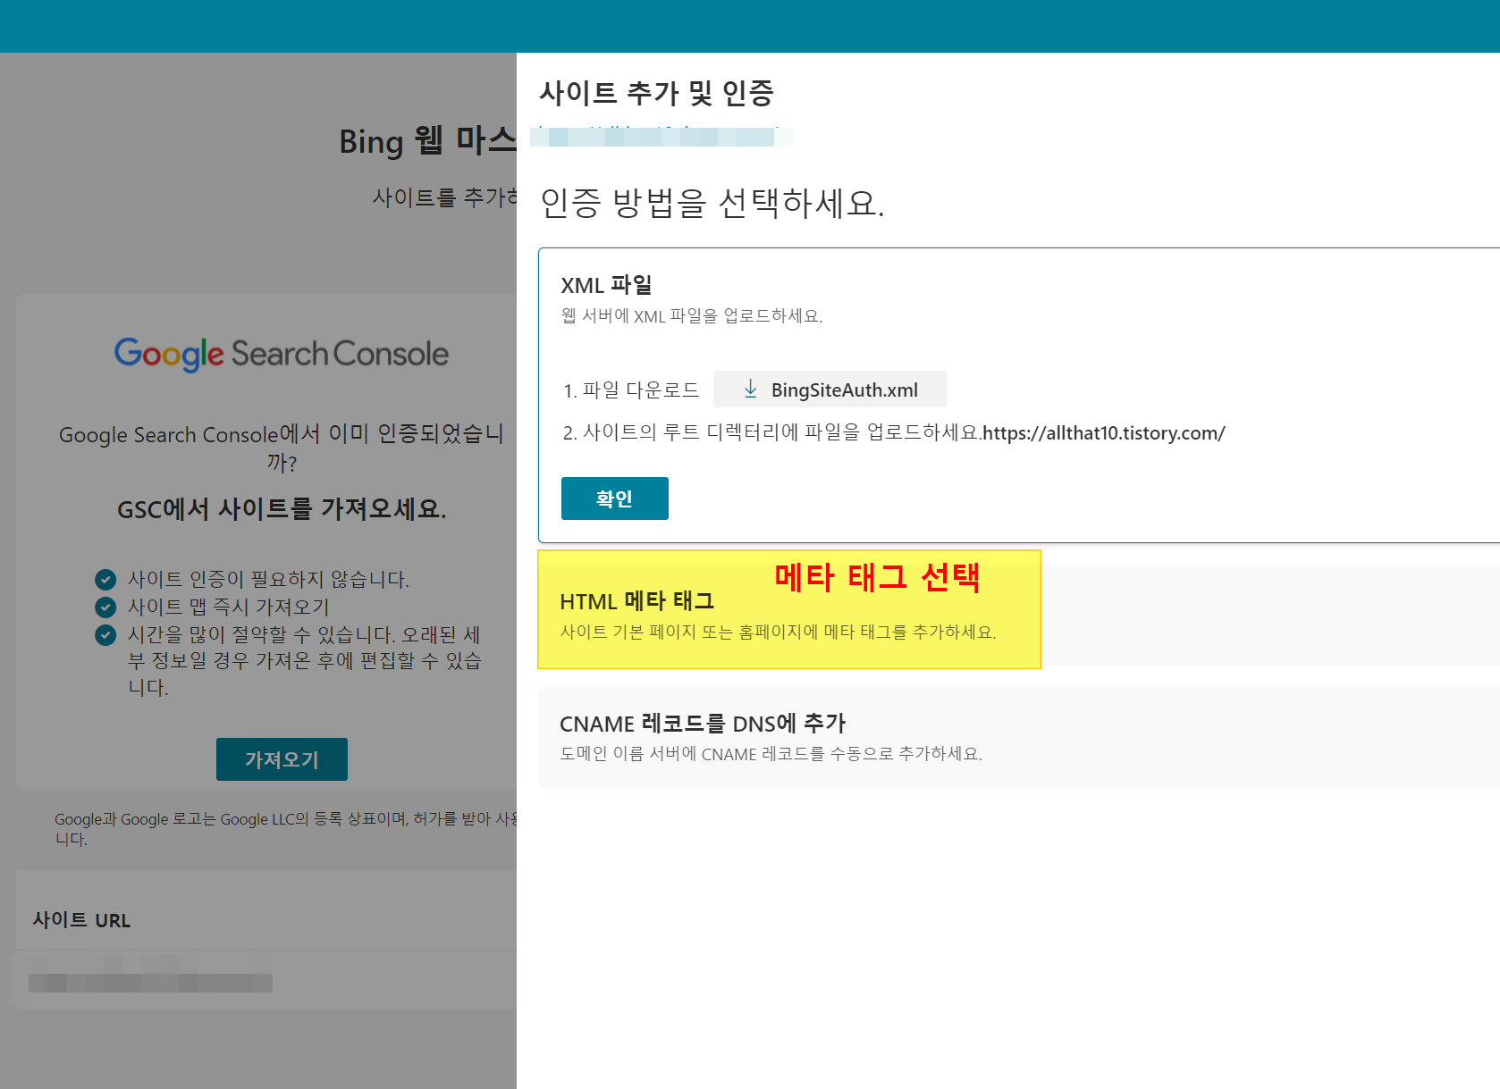Click the GSC에서 사이트를 가져오세요 text
The height and width of the screenshot is (1089, 1500).
pos(282,509)
